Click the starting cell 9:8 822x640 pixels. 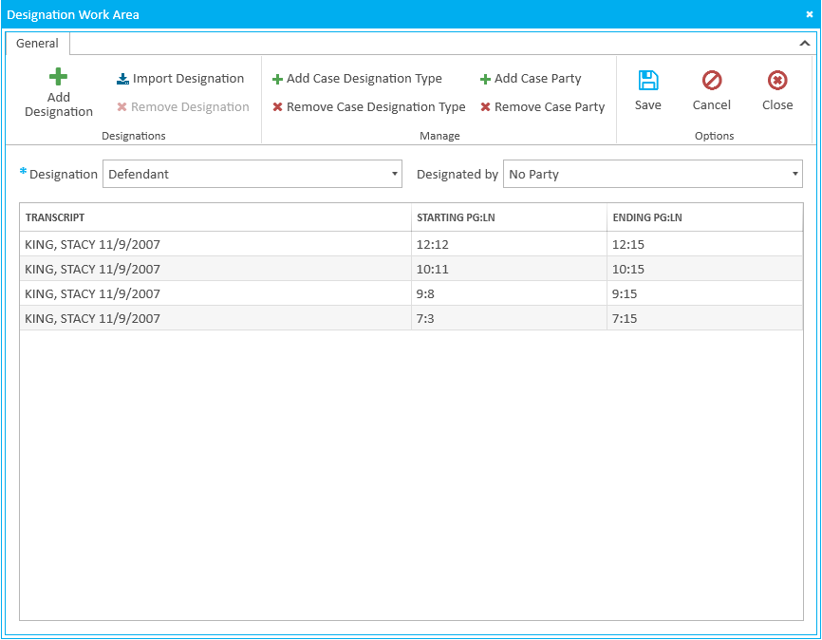509,293
